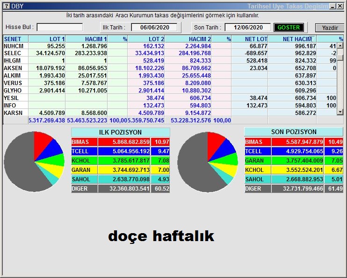Click gray DIGER swatch in SON POZISYON
The image size is (347, 278).
pyautogui.click(x=258, y=189)
